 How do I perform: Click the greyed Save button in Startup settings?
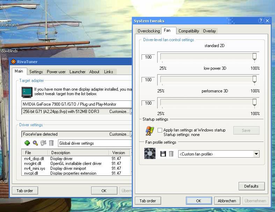tap(246, 130)
